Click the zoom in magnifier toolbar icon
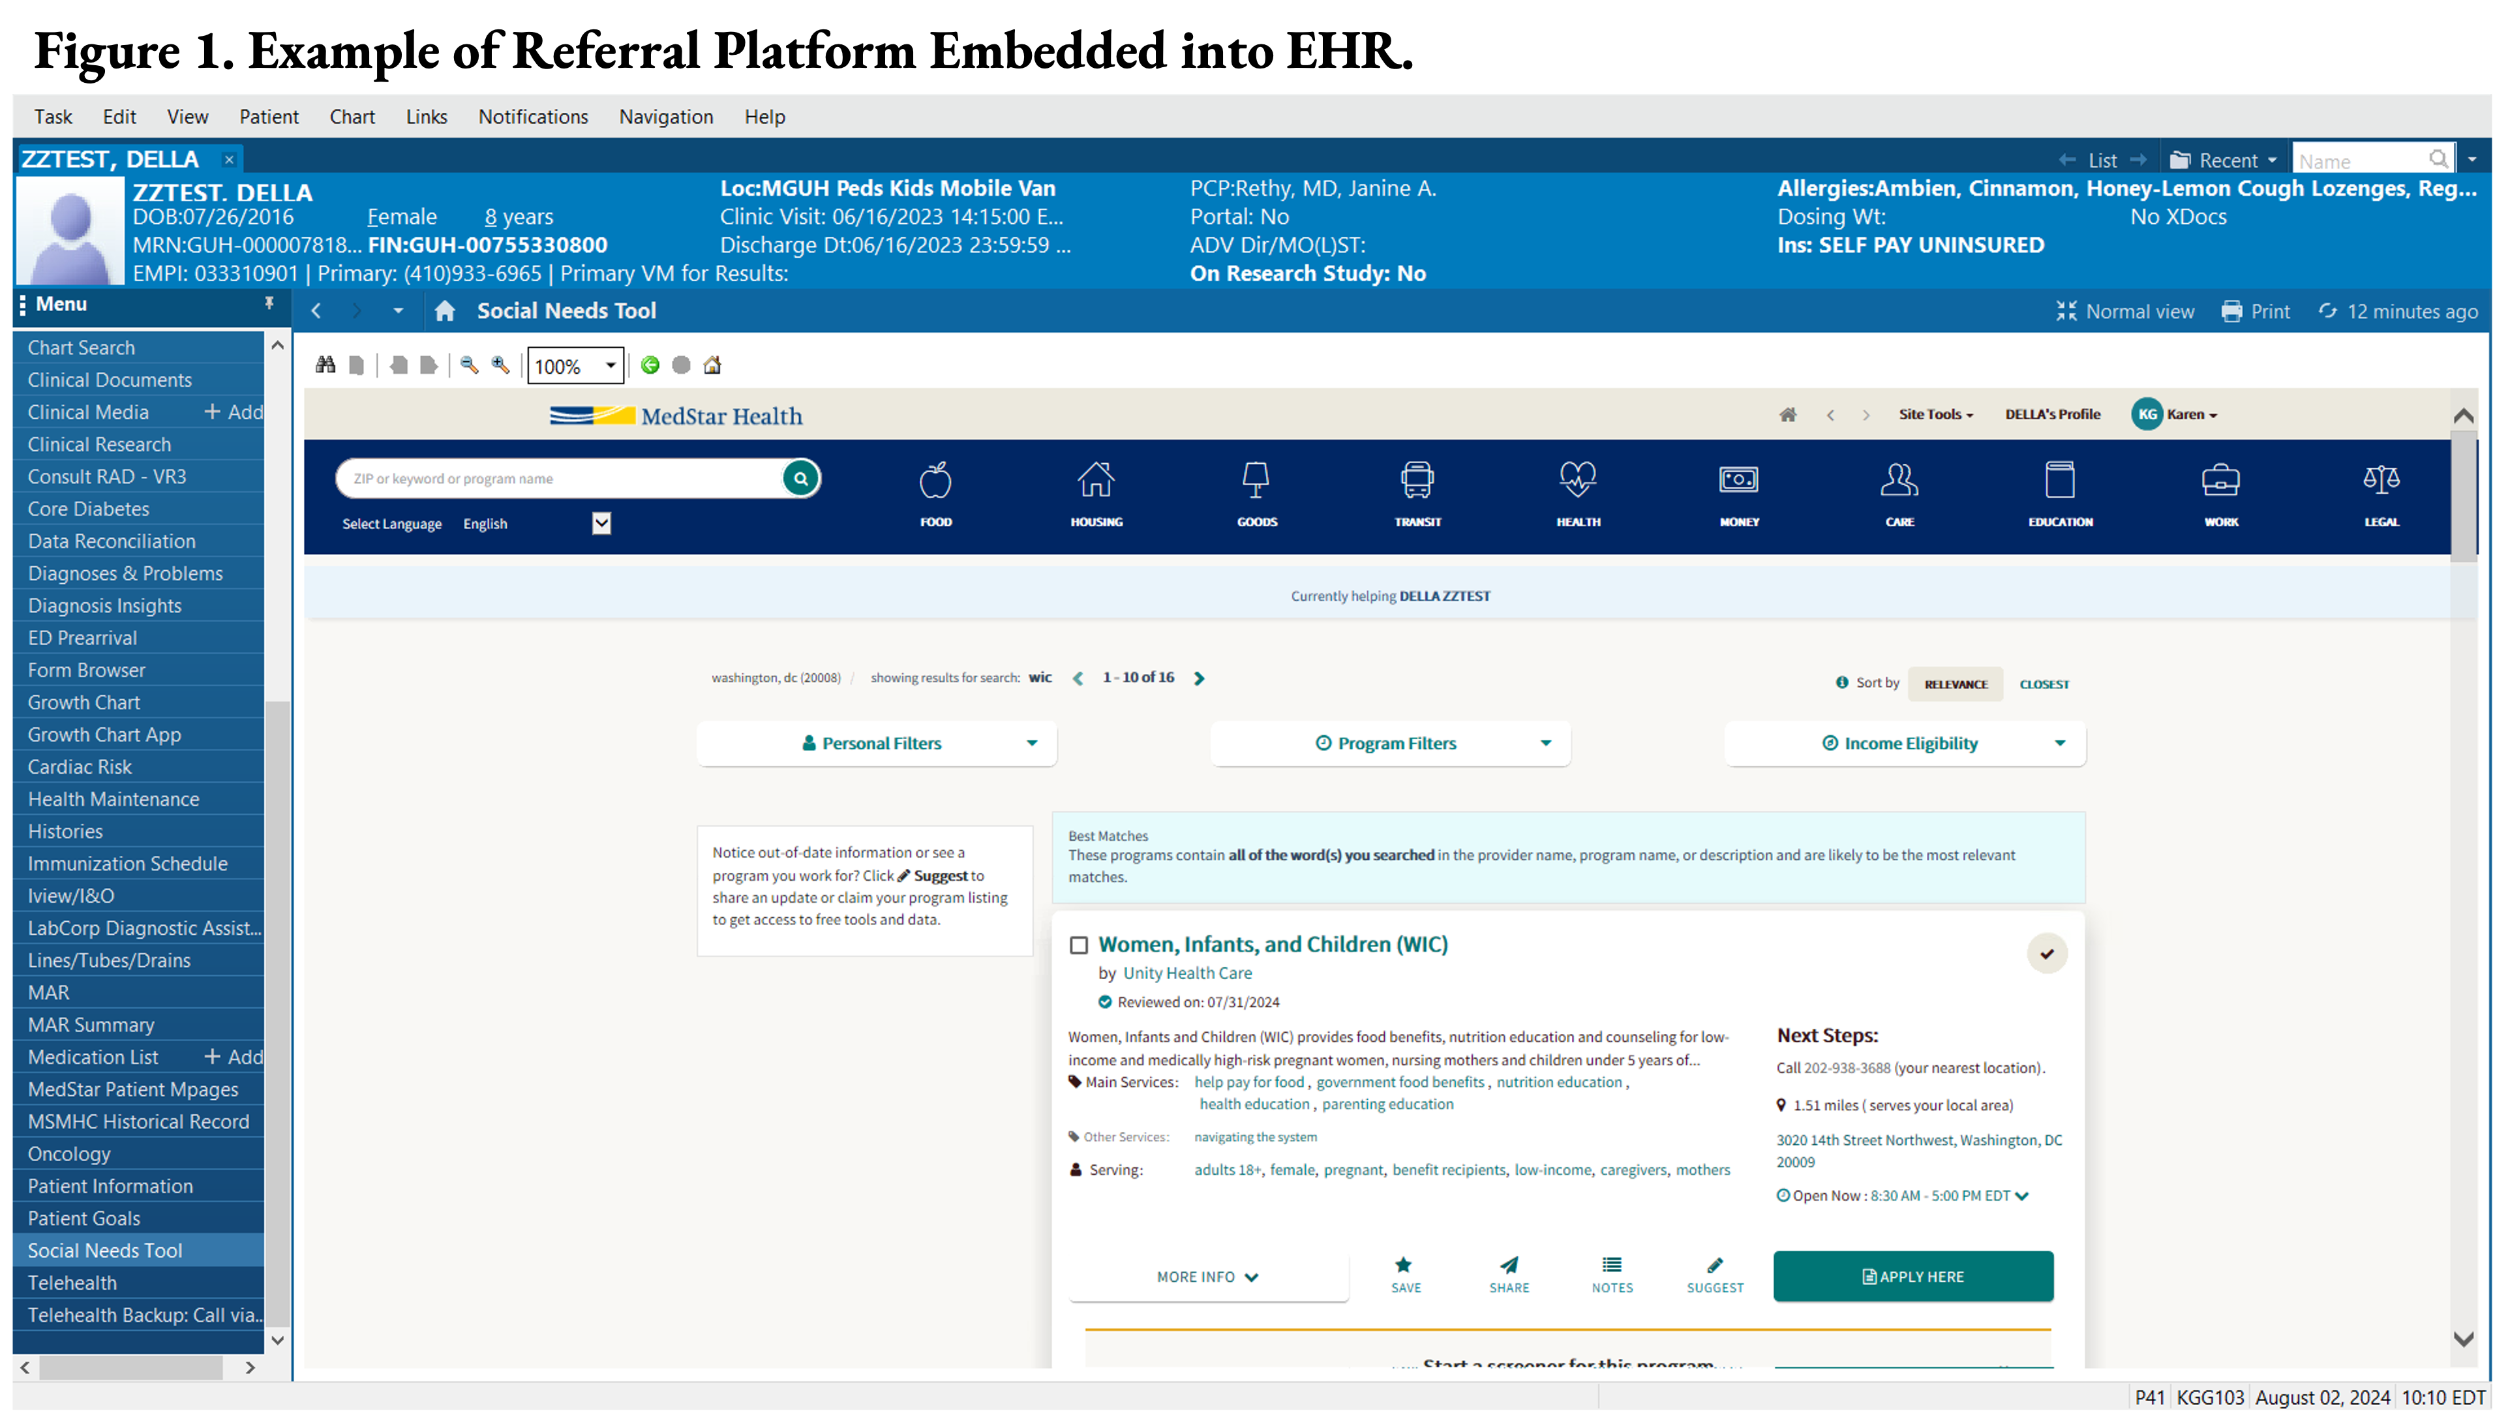 tap(500, 365)
